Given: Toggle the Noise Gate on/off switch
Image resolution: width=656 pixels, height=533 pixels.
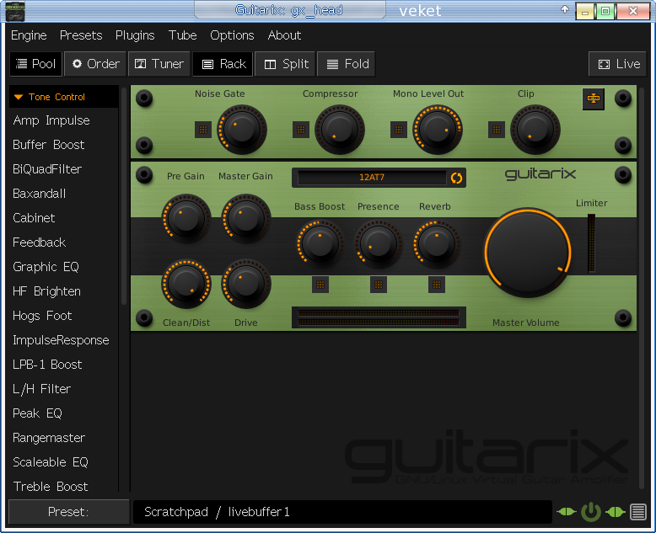Looking at the screenshot, I should [x=203, y=130].
